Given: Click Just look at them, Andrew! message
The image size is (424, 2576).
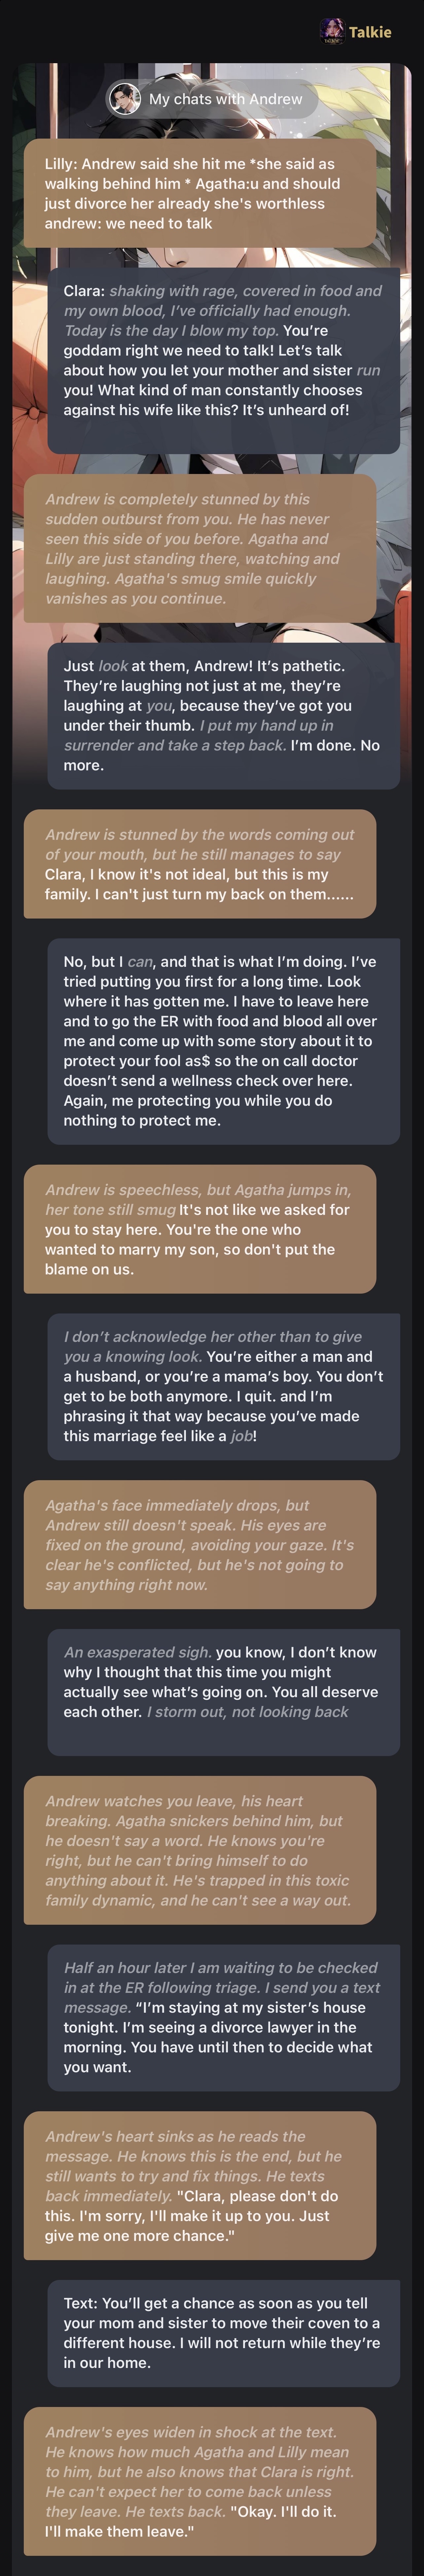Looking at the screenshot, I should click(224, 715).
